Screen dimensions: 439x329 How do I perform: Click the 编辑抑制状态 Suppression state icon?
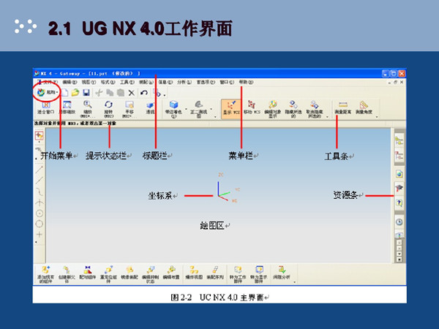(150, 274)
